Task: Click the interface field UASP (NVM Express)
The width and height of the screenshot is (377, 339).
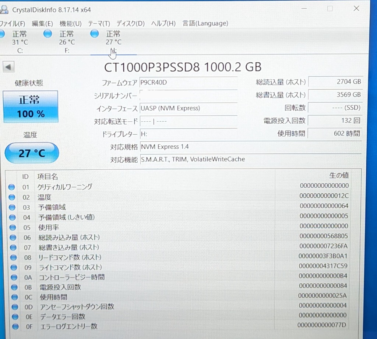Action: point(188,108)
